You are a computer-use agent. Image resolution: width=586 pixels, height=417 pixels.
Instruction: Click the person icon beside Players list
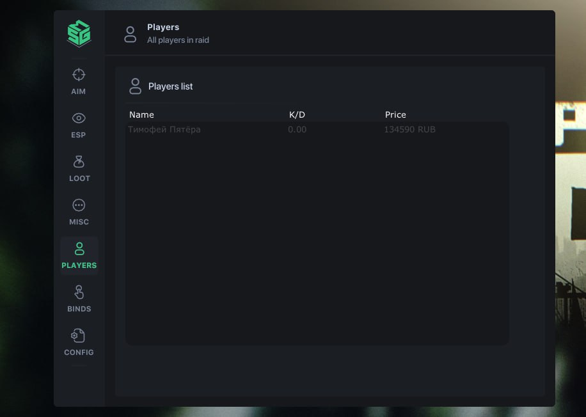coord(135,86)
